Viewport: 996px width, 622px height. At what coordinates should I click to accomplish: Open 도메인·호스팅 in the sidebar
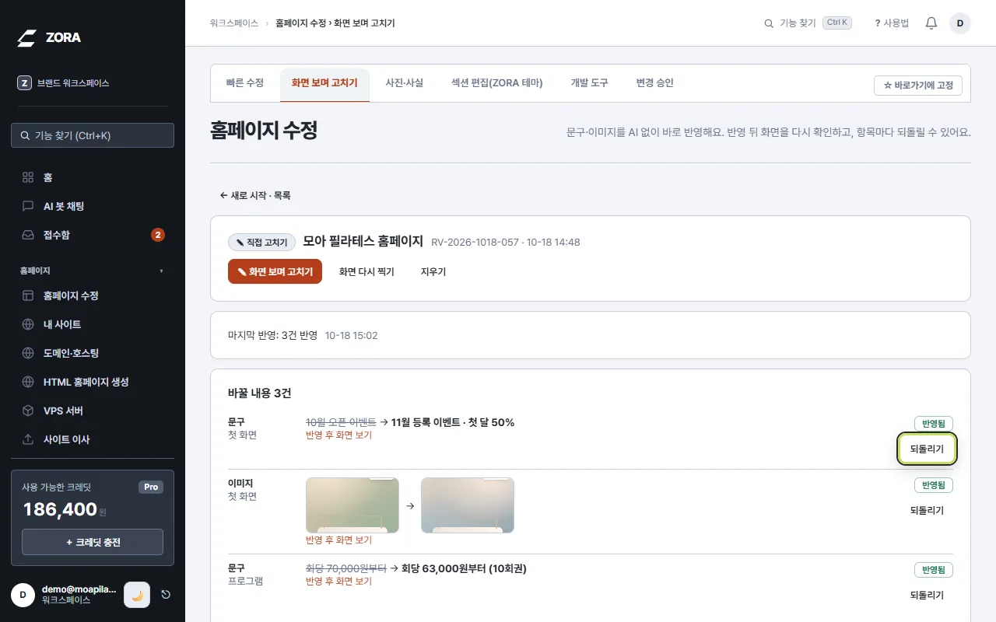click(x=93, y=353)
